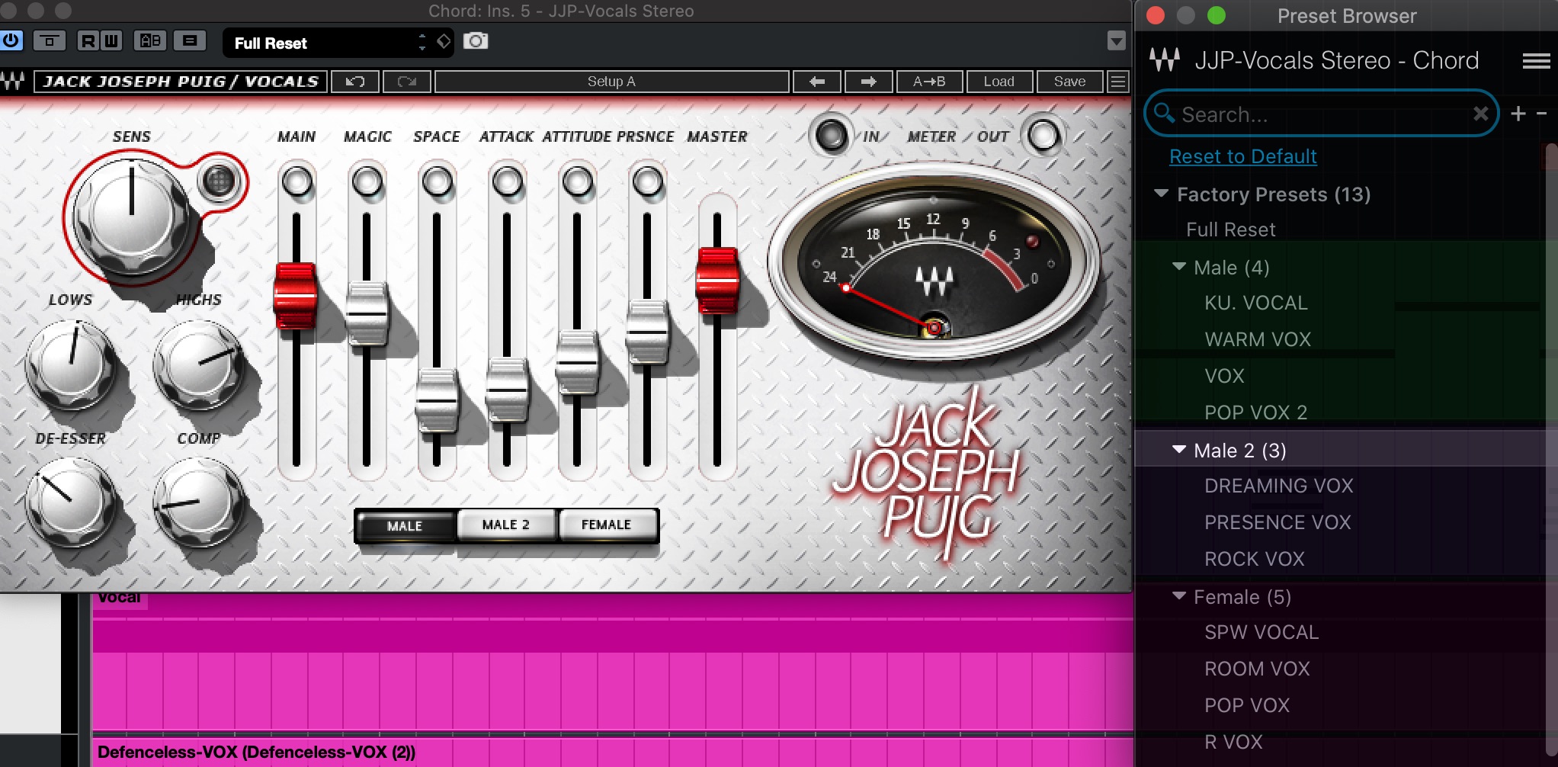1558x767 pixels.
Task: Click the Defenceless-VOX audio clip label
Action: [257, 752]
